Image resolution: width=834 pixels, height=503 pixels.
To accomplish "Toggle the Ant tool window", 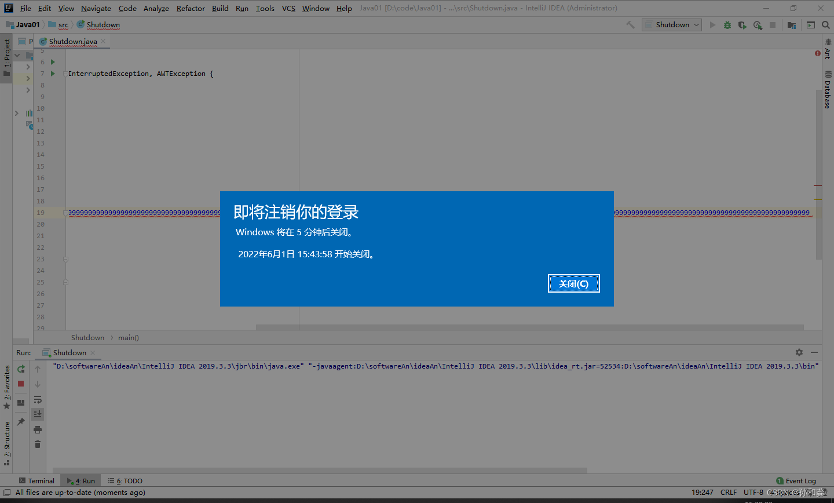I will click(x=828, y=49).
